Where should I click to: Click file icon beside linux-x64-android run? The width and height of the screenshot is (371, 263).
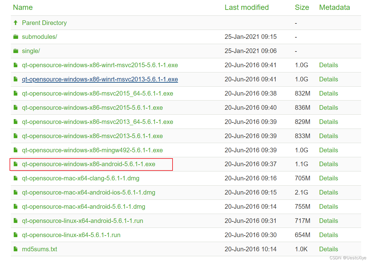coord(15,221)
